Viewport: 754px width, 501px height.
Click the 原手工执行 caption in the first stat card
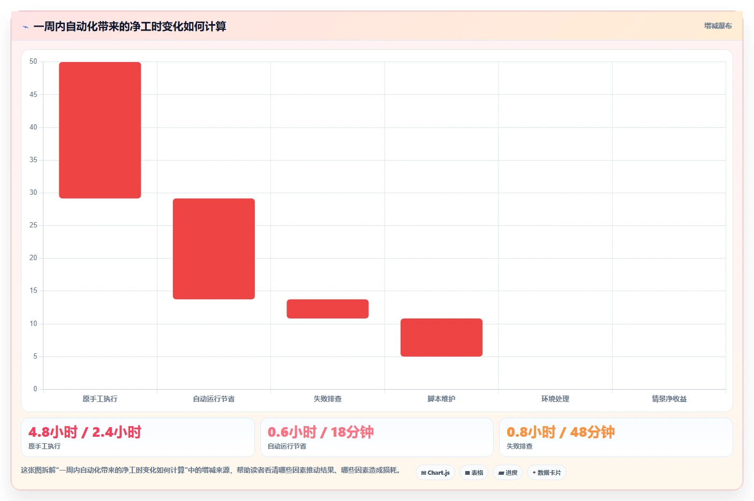44,446
